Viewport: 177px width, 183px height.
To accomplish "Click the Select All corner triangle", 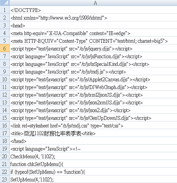I will click(5, 2).
